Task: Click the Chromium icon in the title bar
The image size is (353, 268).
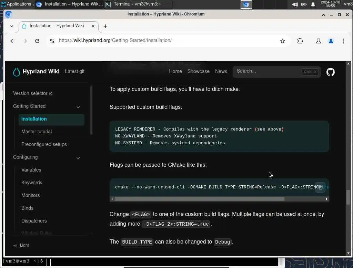Action: pos(9,14)
